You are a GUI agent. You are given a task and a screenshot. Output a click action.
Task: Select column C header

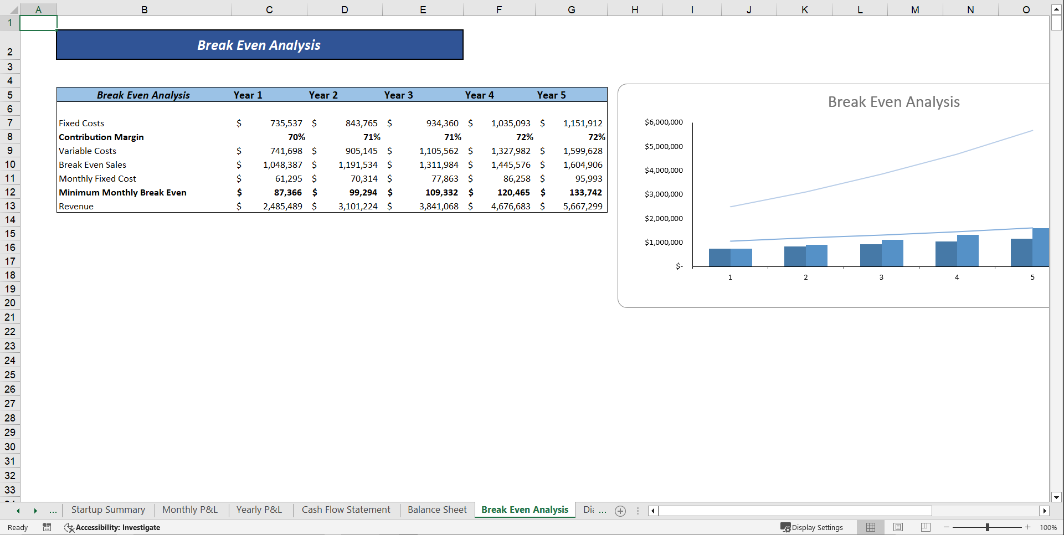(x=269, y=9)
